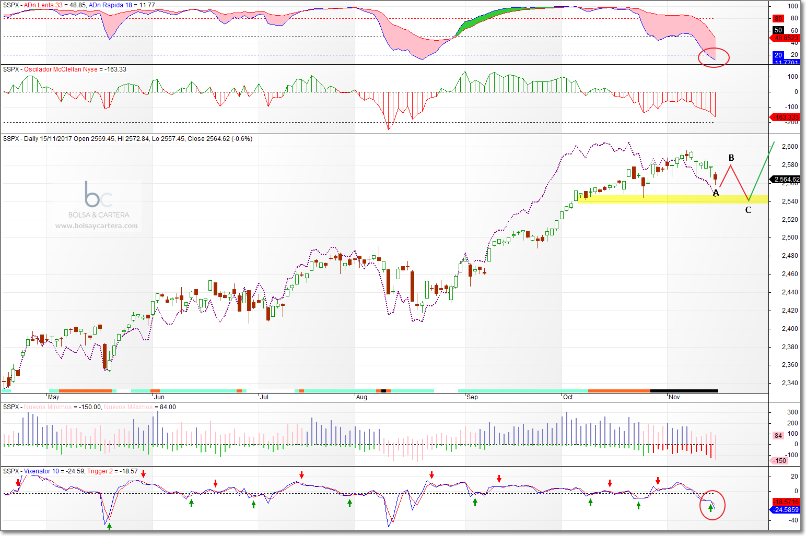Click the '2,360' price axis label
This screenshot has width=806, height=536.
click(x=790, y=365)
